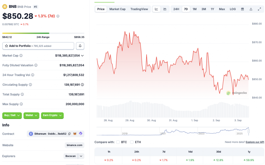The image size is (265, 165).
Task: Click the #5 rank badge
Action: tap(35, 7)
